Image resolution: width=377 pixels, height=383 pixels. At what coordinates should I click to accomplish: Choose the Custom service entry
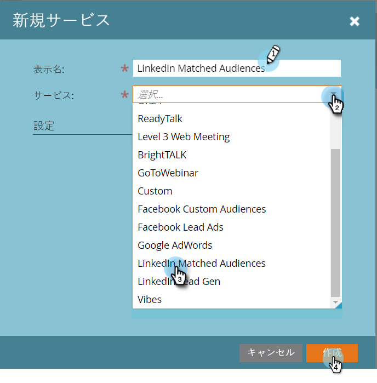pos(231,191)
